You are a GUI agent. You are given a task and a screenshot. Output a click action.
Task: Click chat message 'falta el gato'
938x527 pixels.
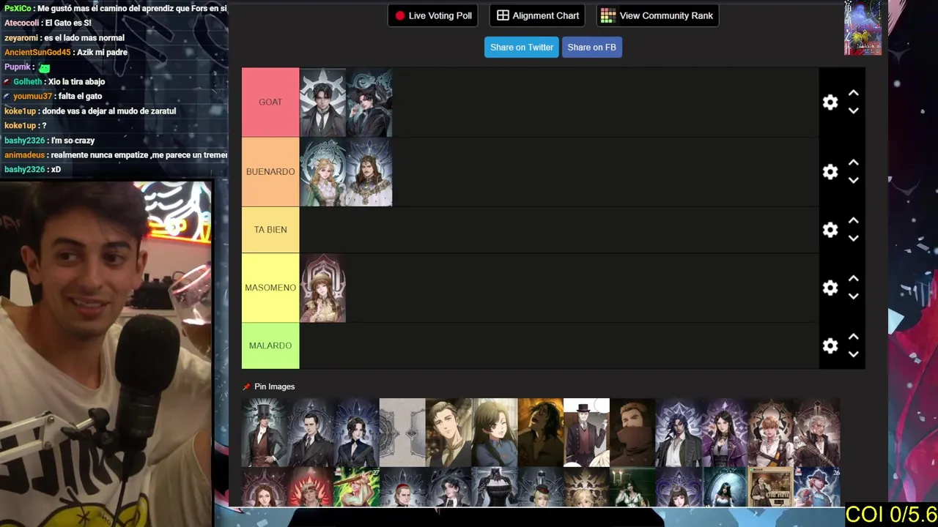[x=78, y=96]
